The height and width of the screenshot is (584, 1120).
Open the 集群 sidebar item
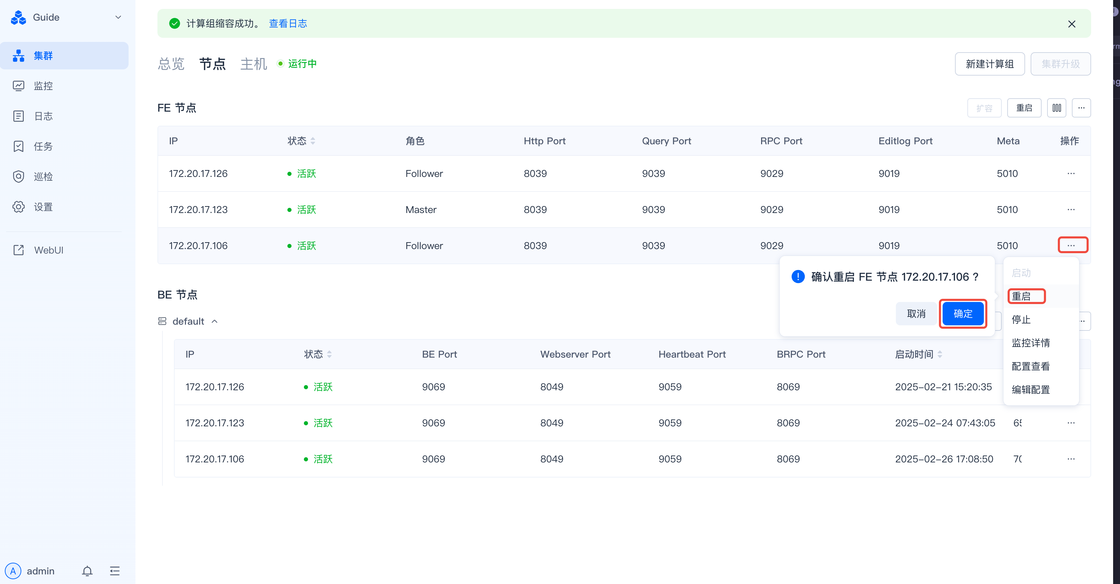tap(64, 56)
